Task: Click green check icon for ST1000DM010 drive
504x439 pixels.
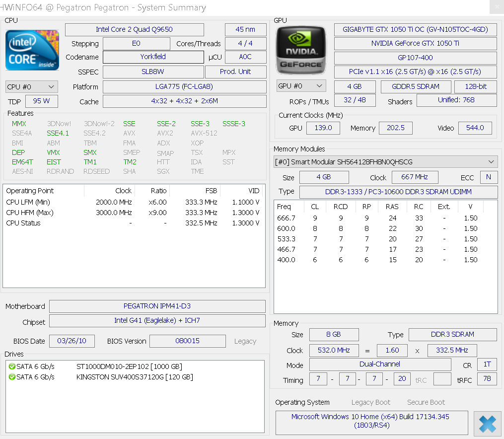Action: (12, 366)
